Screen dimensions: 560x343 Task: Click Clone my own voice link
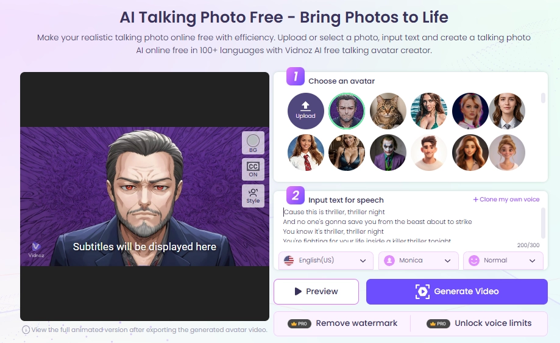506,199
